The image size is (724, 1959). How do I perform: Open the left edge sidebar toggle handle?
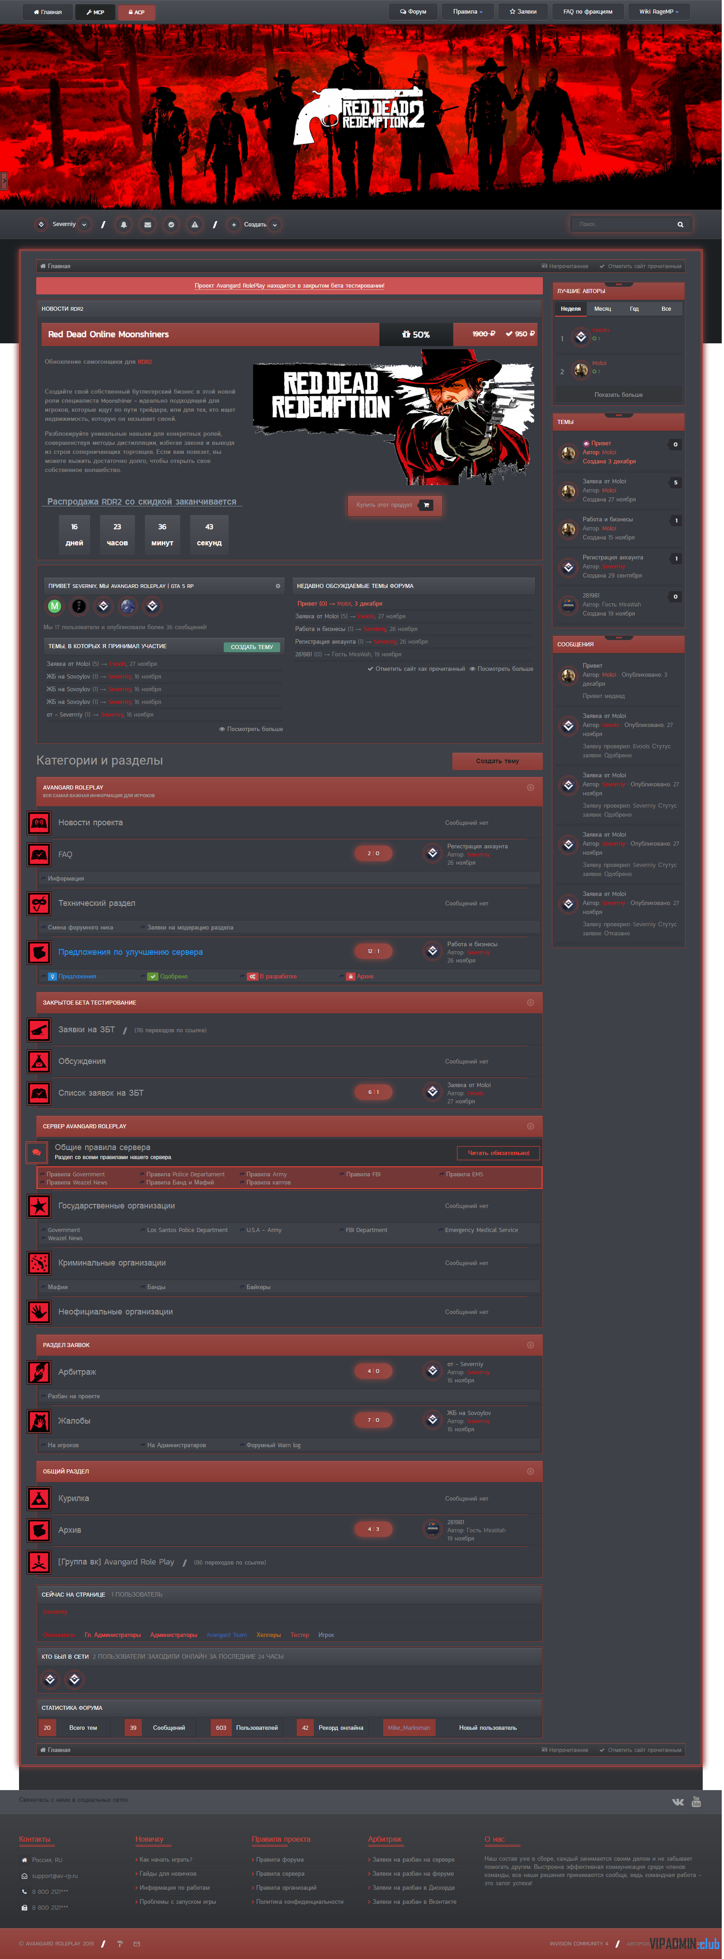[x=4, y=182]
